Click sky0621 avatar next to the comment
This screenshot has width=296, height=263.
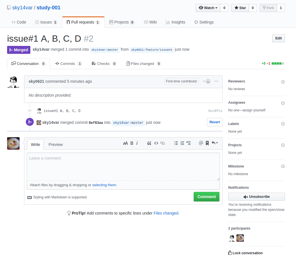[x=13, y=82]
